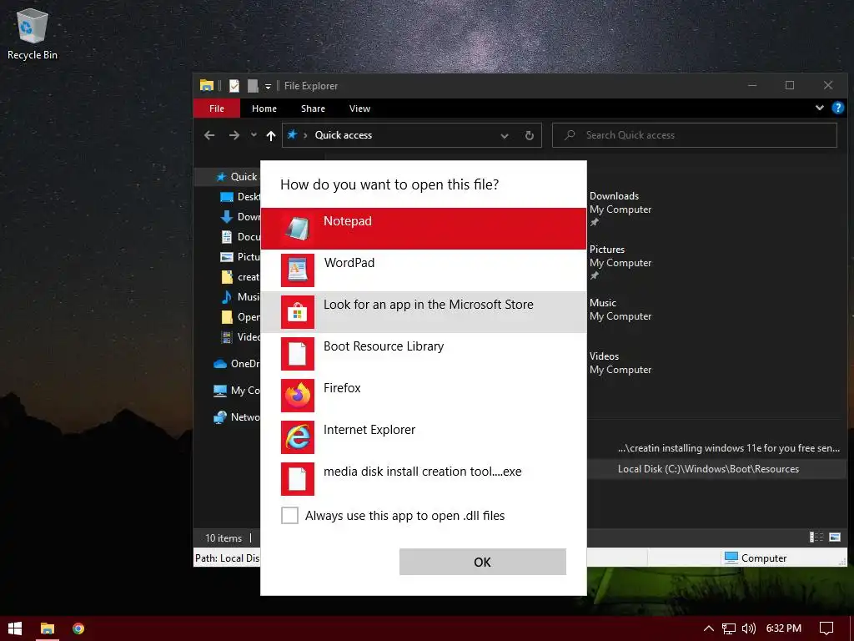Expand the ribbon with the chevron
Screen dimensions: 854x641
819,108
